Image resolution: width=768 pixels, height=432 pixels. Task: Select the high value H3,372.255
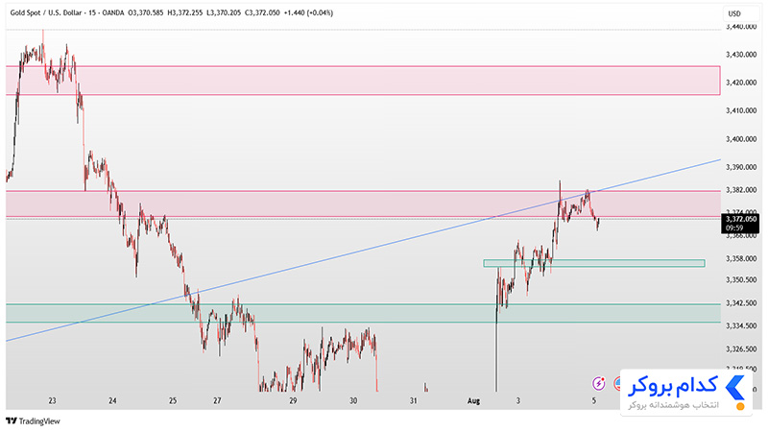[x=184, y=12]
